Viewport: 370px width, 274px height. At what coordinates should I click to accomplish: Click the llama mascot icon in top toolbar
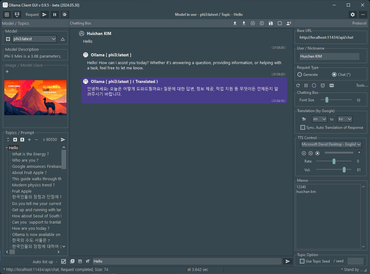pos(17,15)
